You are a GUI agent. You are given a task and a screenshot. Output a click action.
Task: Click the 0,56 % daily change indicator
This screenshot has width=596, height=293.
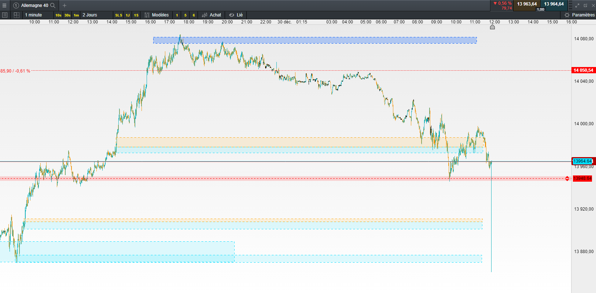pyautogui.click(x=503, y=3)
